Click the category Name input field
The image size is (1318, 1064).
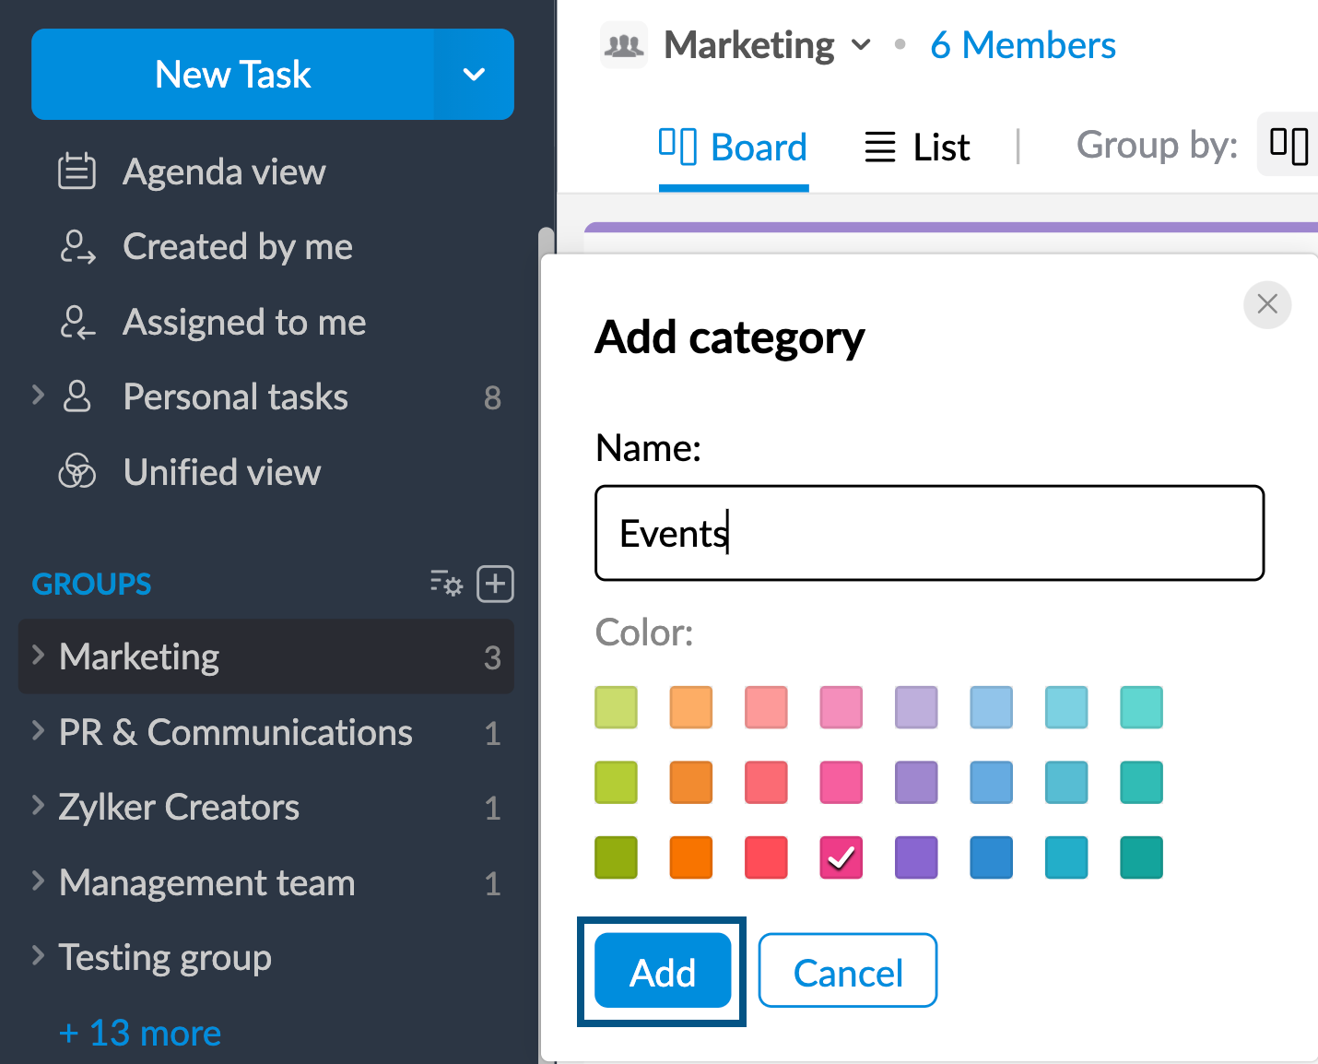pos(929,533)
